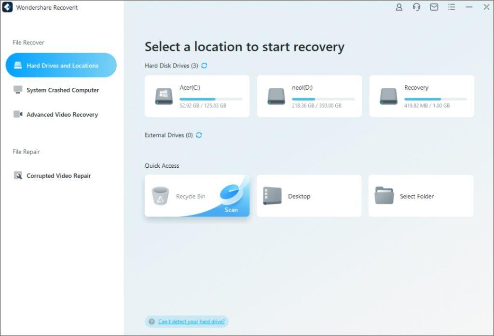The image size is (494, 336).
Task: Open the envelope message icon
Action: [x=434, y=7]
